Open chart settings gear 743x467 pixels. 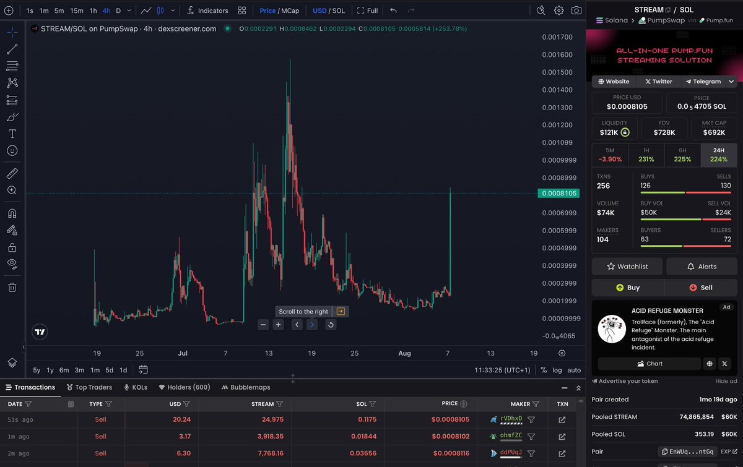(558, 11)
